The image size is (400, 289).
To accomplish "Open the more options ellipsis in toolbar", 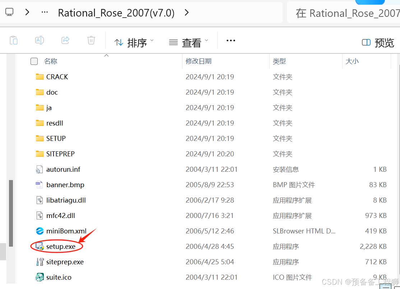I will [x=231, y=41].
